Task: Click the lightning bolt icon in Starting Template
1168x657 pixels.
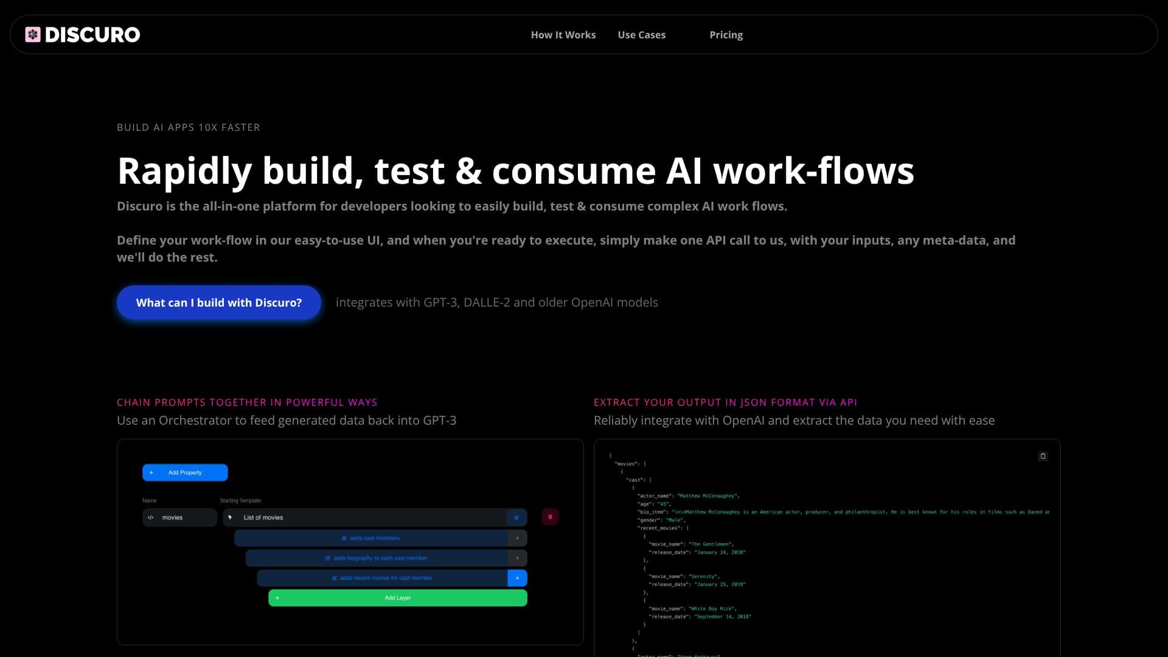Action: click(x=230, y=518)
